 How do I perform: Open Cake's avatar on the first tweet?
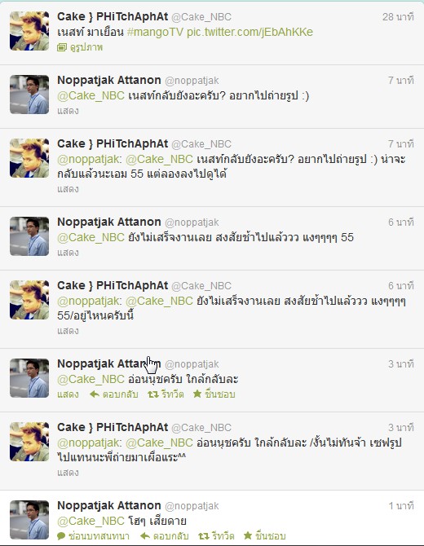point(29,31)
